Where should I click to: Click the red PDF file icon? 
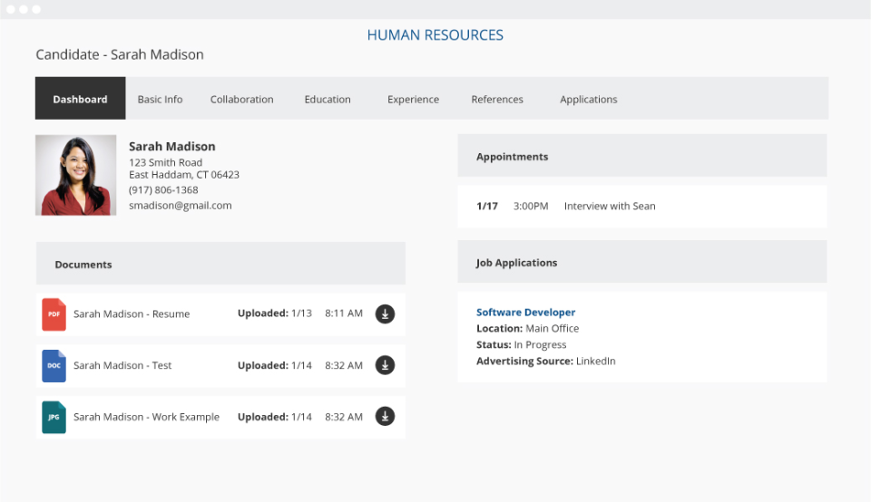pos(54,314)
